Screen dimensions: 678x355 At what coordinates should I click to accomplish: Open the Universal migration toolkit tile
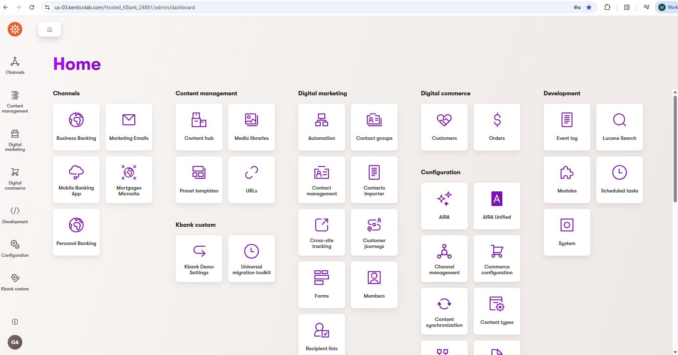click(252, 258)
